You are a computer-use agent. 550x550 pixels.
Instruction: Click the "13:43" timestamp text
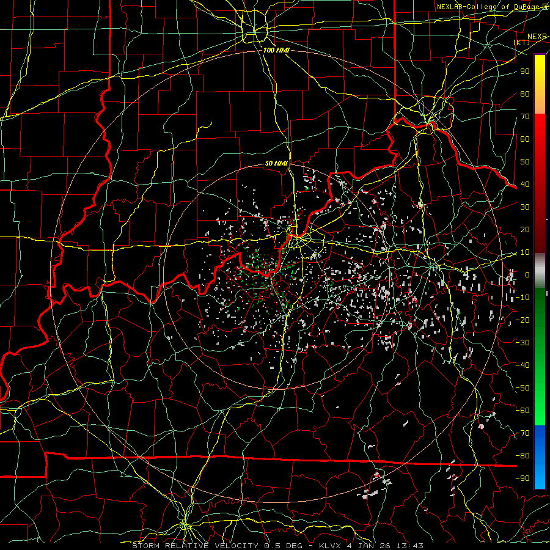point(409,546)
